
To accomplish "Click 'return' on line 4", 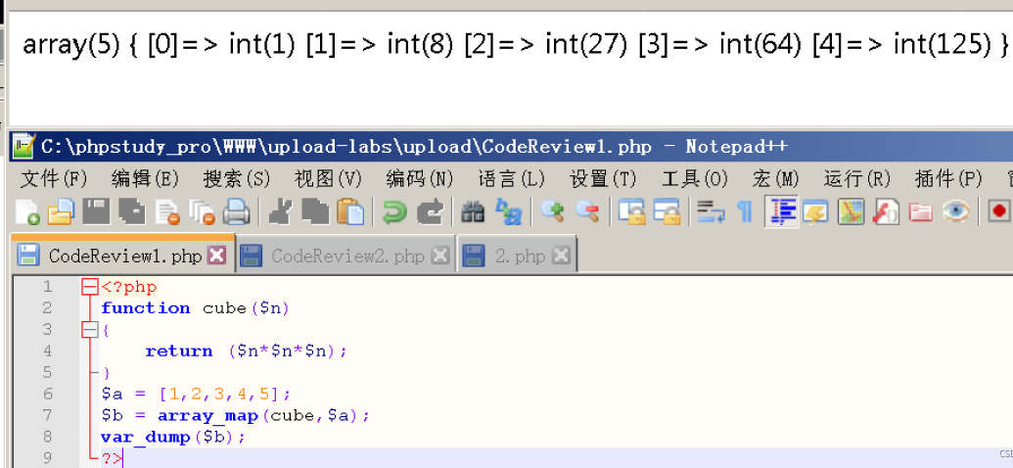I will 179,351.
